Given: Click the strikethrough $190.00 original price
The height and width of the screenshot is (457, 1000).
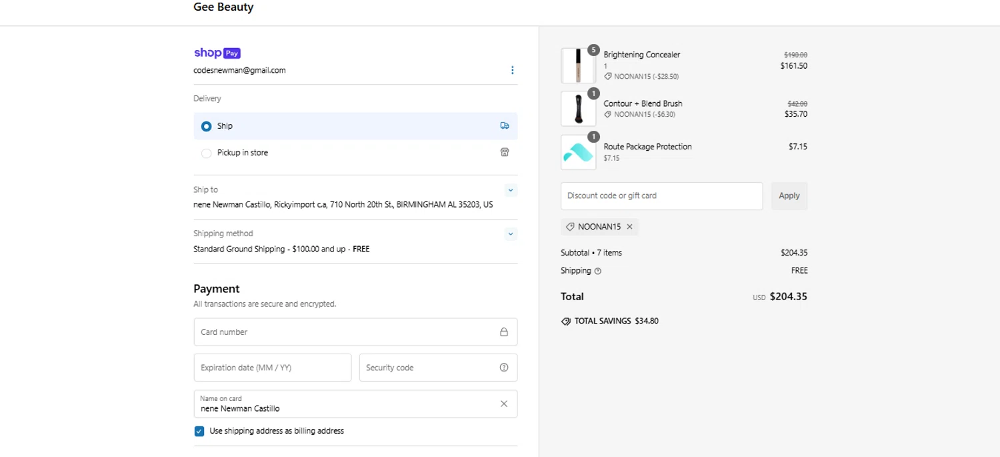Looking at the screenshot, I should tap(795, 55).
